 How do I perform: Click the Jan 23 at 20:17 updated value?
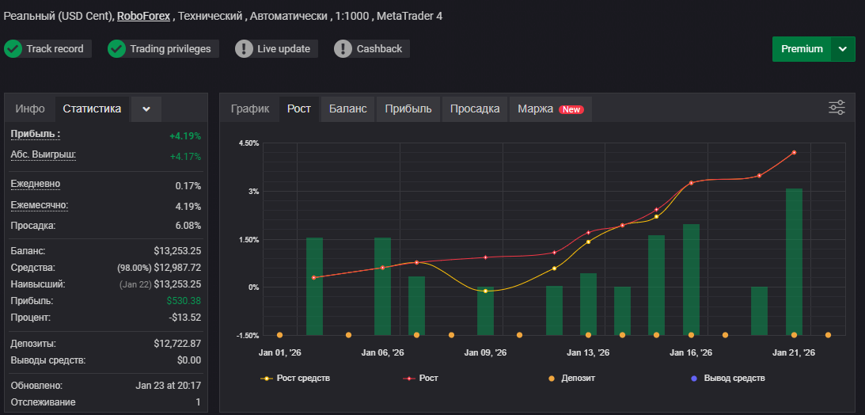click(168, 386)
